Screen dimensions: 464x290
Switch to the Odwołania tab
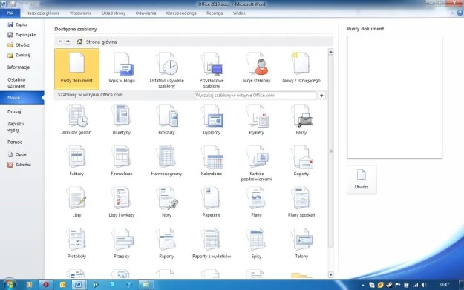[x=146, y=13]
